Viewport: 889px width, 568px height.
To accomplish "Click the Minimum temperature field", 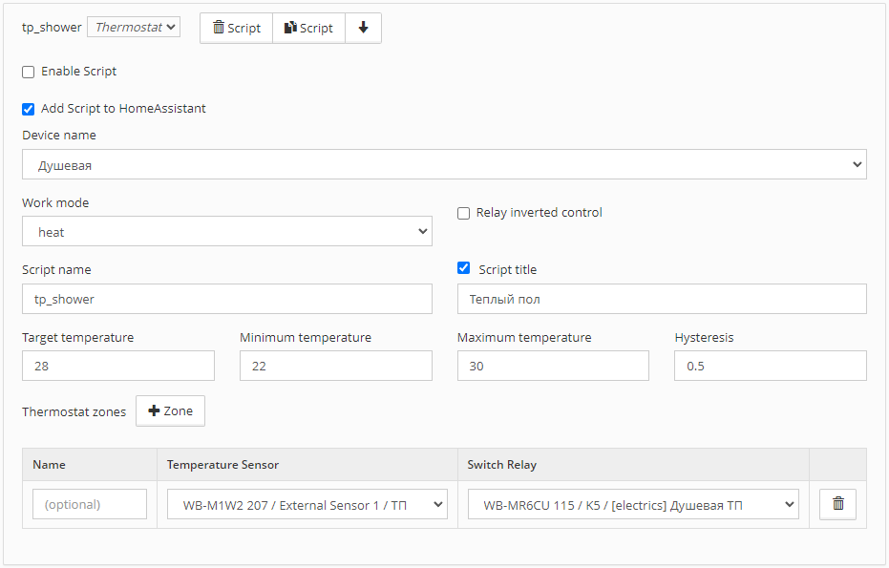I will pos(336,366).
